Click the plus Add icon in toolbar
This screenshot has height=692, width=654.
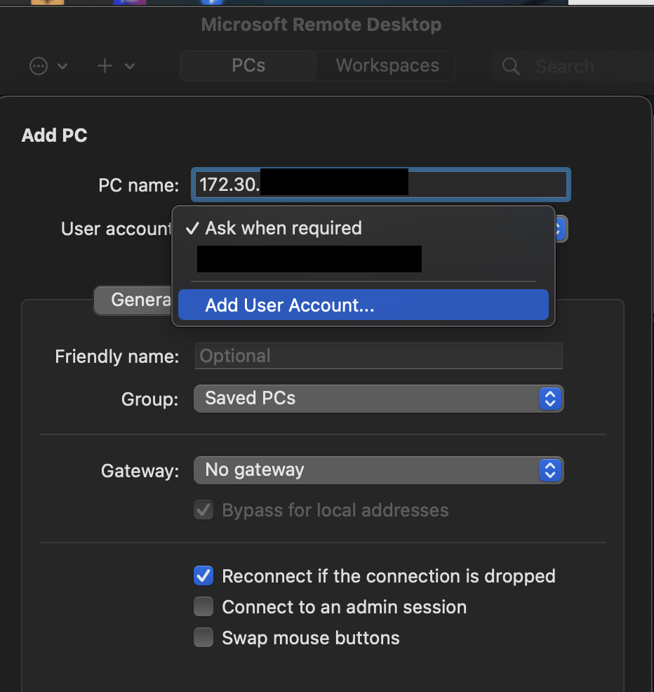[x=105, y=66]
